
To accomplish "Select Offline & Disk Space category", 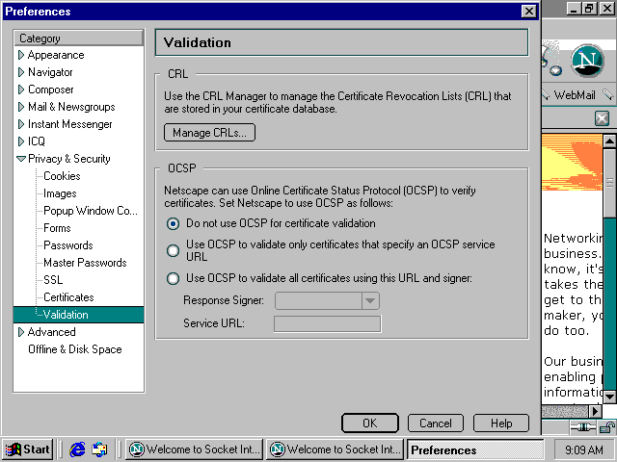I will 75,349.
